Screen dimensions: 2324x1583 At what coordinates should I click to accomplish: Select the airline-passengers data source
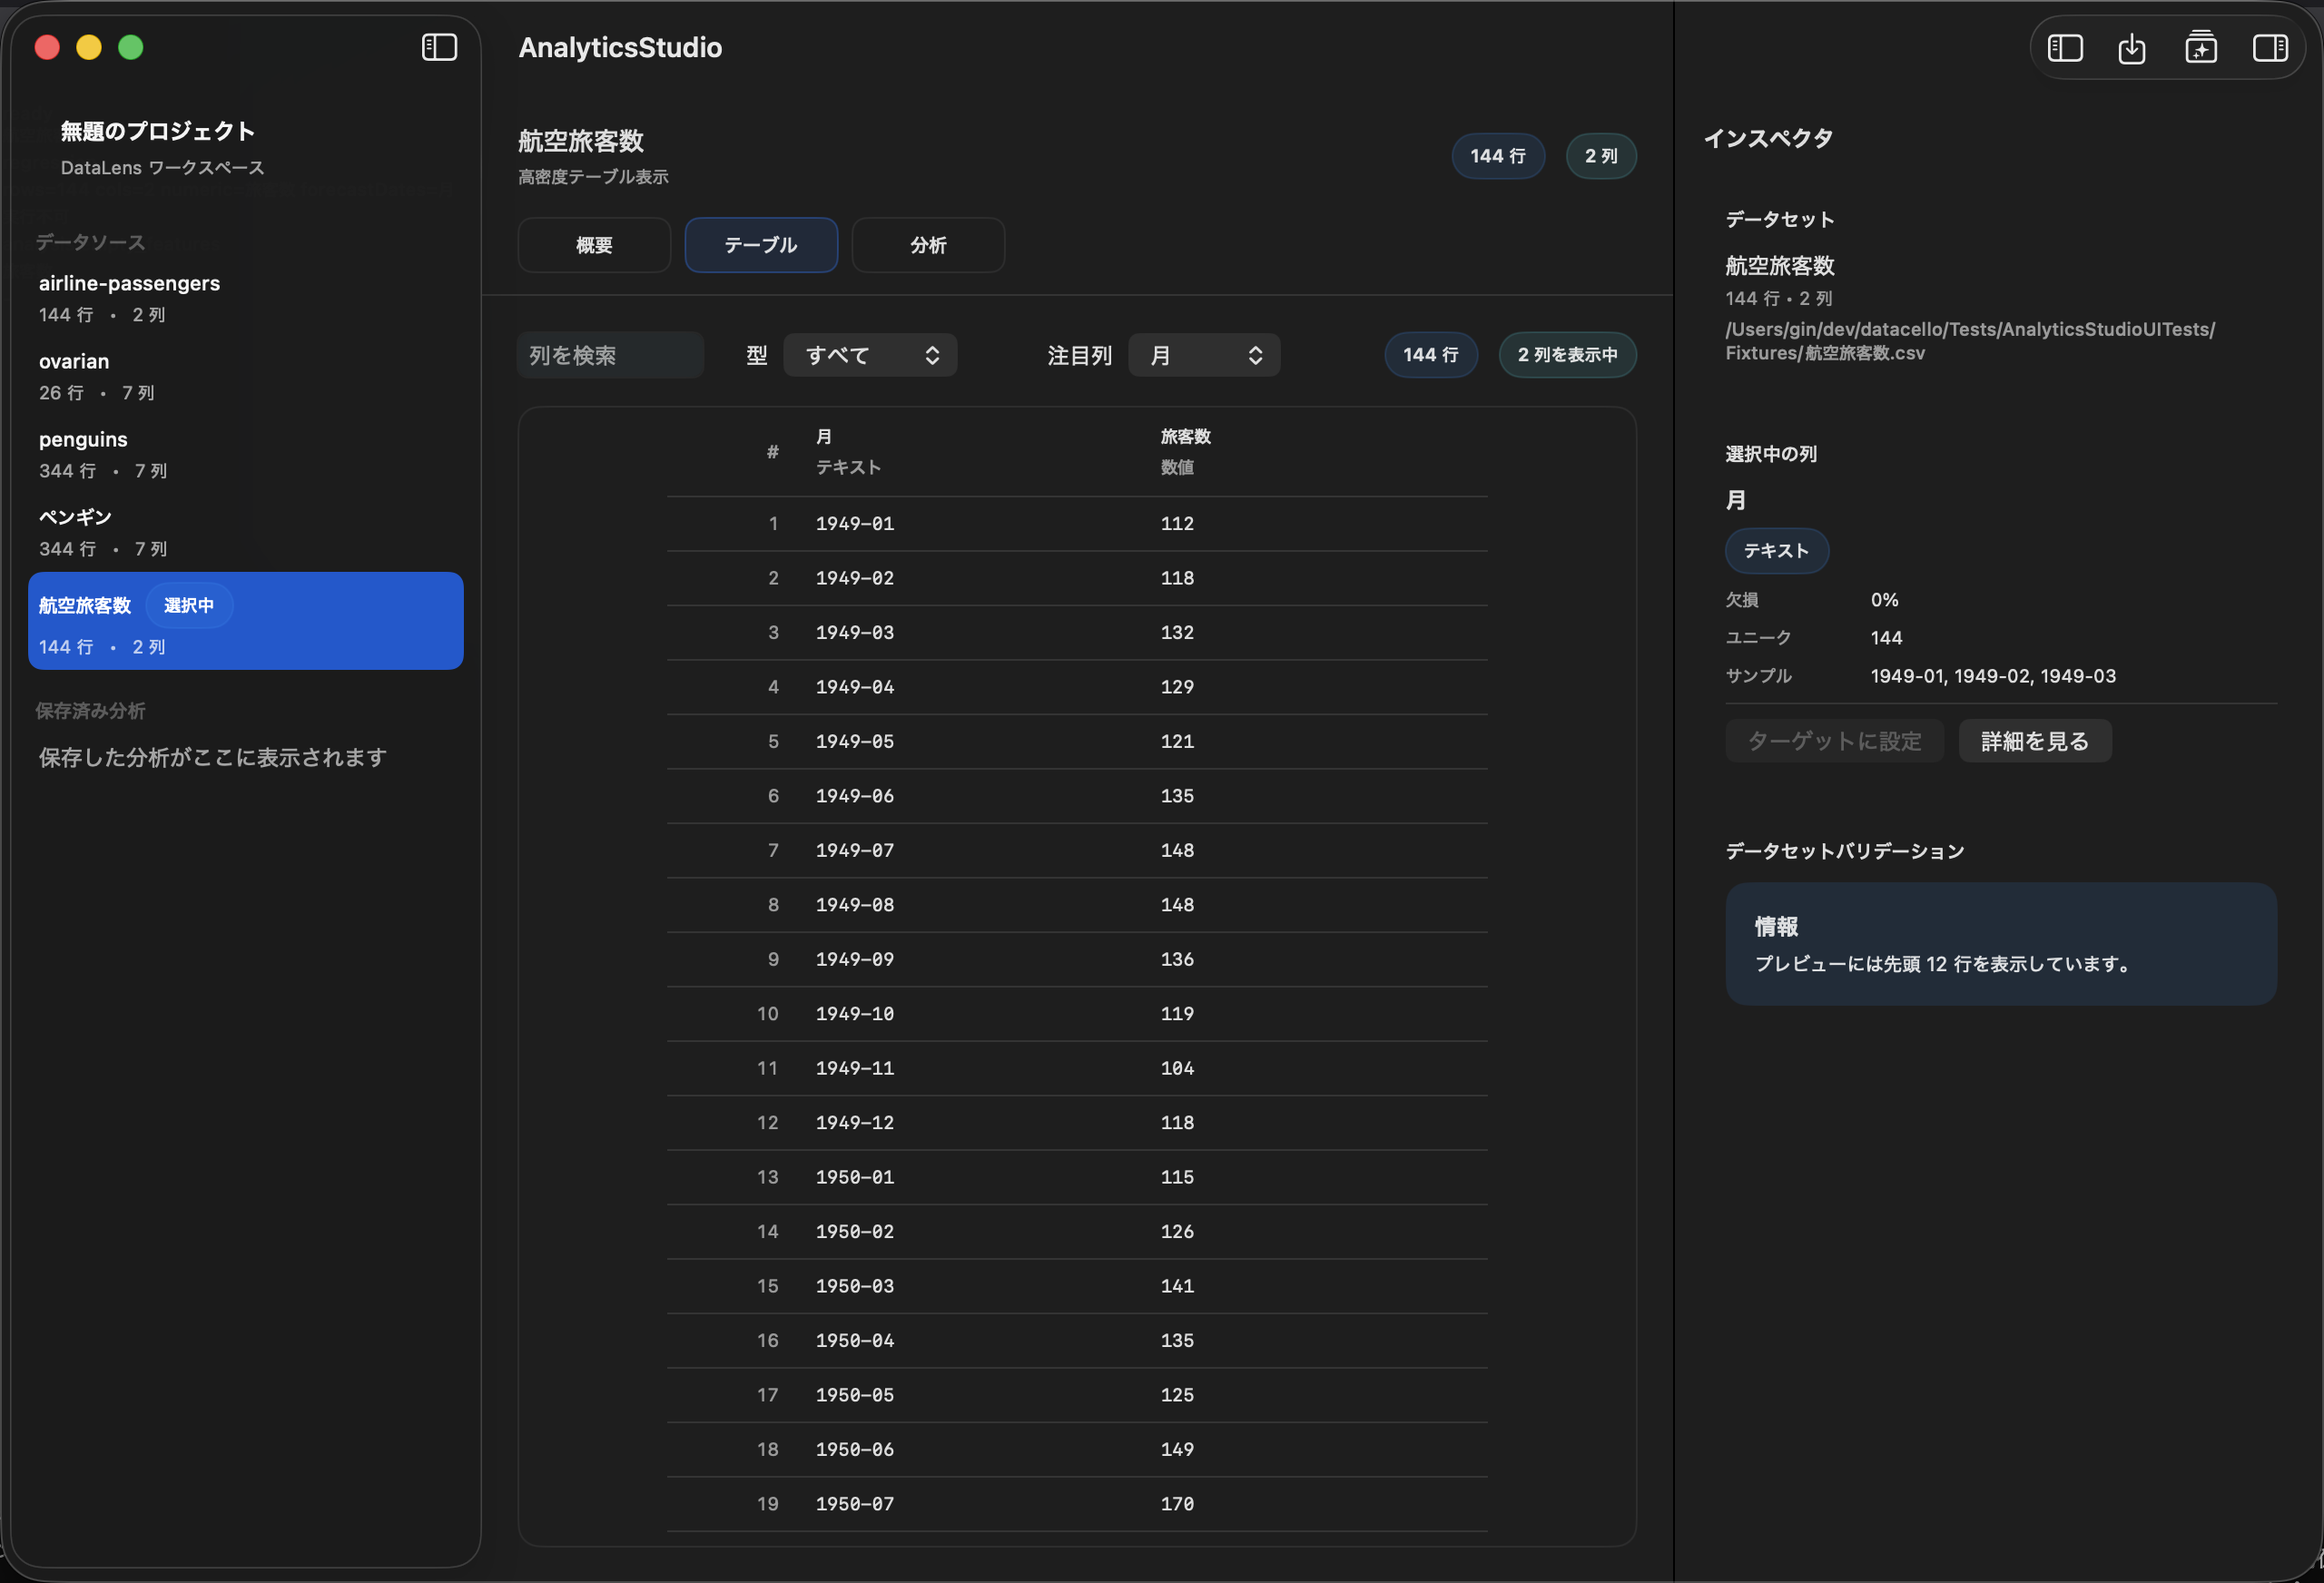(246, 299)
